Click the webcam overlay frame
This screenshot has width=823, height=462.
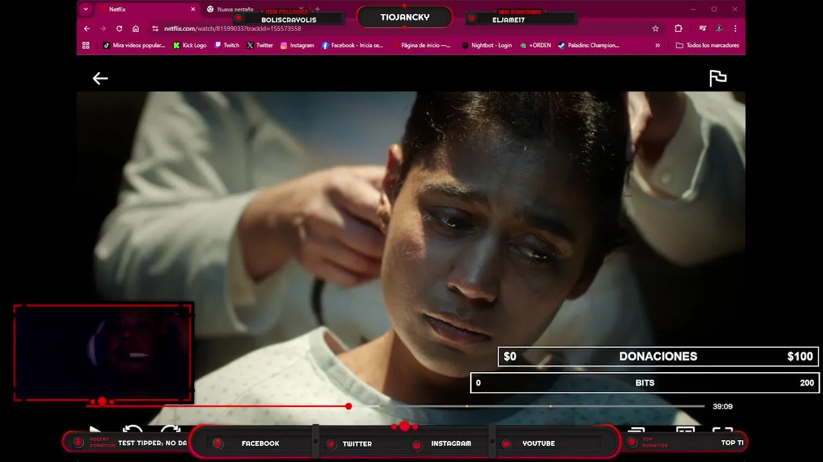point(103,353)
